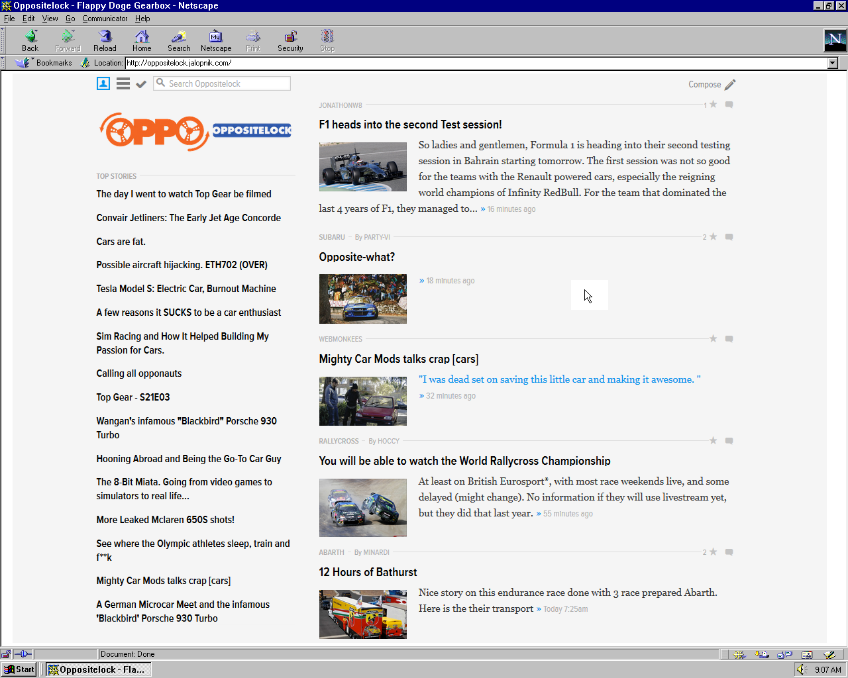Star the F1 second Test session post
Screen dimensions: 848x678
tap(714, 105)
